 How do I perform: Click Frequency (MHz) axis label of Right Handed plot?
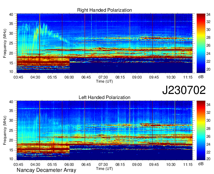pos(5,43)
